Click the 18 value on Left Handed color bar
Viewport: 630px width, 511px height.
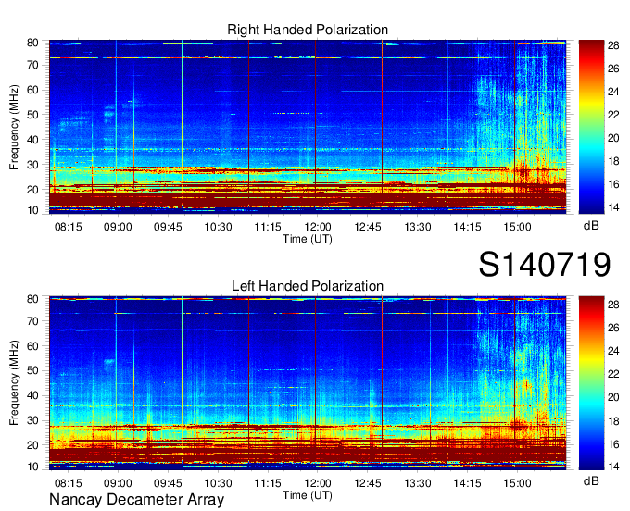click(x=613, y=421)
